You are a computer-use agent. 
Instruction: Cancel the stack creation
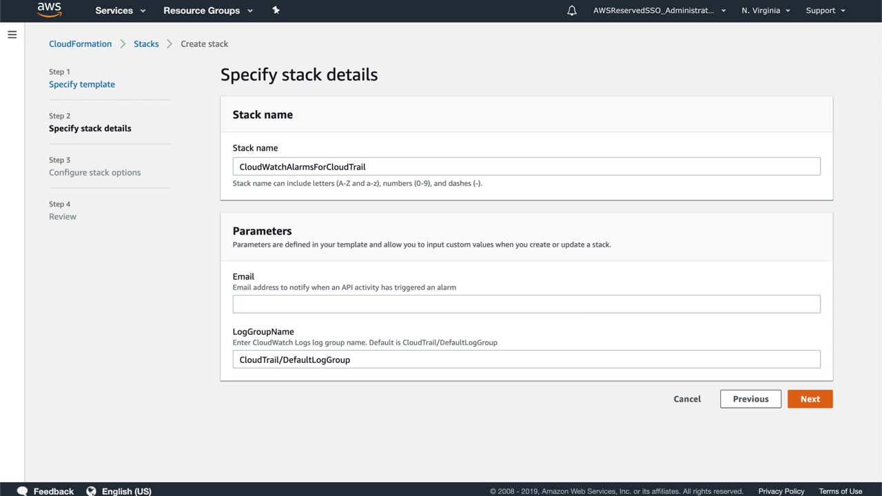[687, 399]
